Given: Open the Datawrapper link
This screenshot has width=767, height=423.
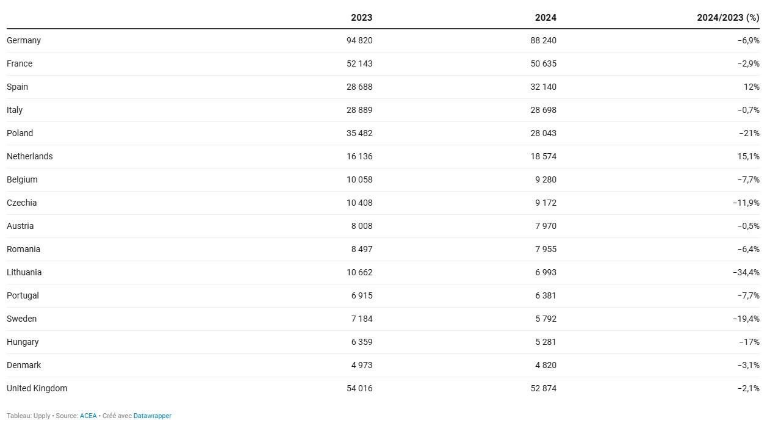Looking at the screenshot, I should 153,416.
